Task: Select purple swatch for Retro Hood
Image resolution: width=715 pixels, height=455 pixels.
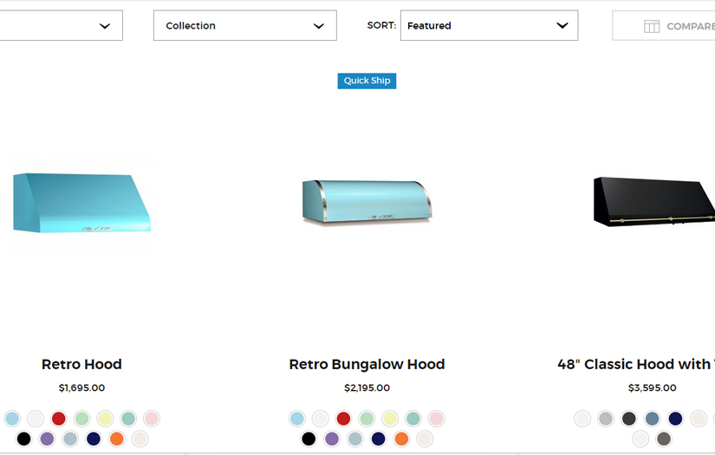Action: click(47, 439)
